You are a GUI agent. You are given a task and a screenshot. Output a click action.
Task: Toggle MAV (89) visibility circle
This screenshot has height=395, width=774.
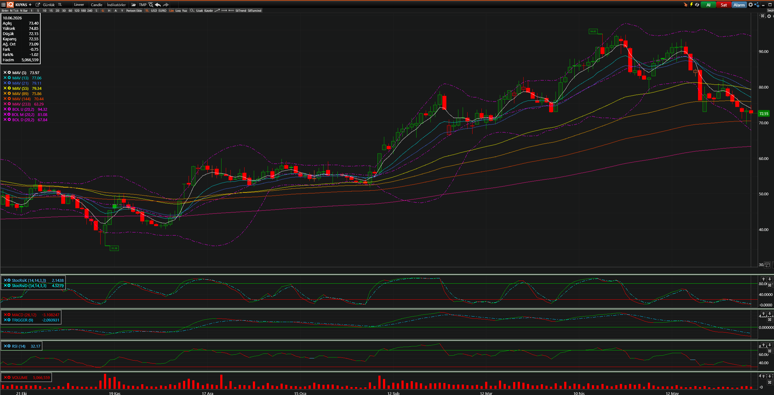pos(9,94)
